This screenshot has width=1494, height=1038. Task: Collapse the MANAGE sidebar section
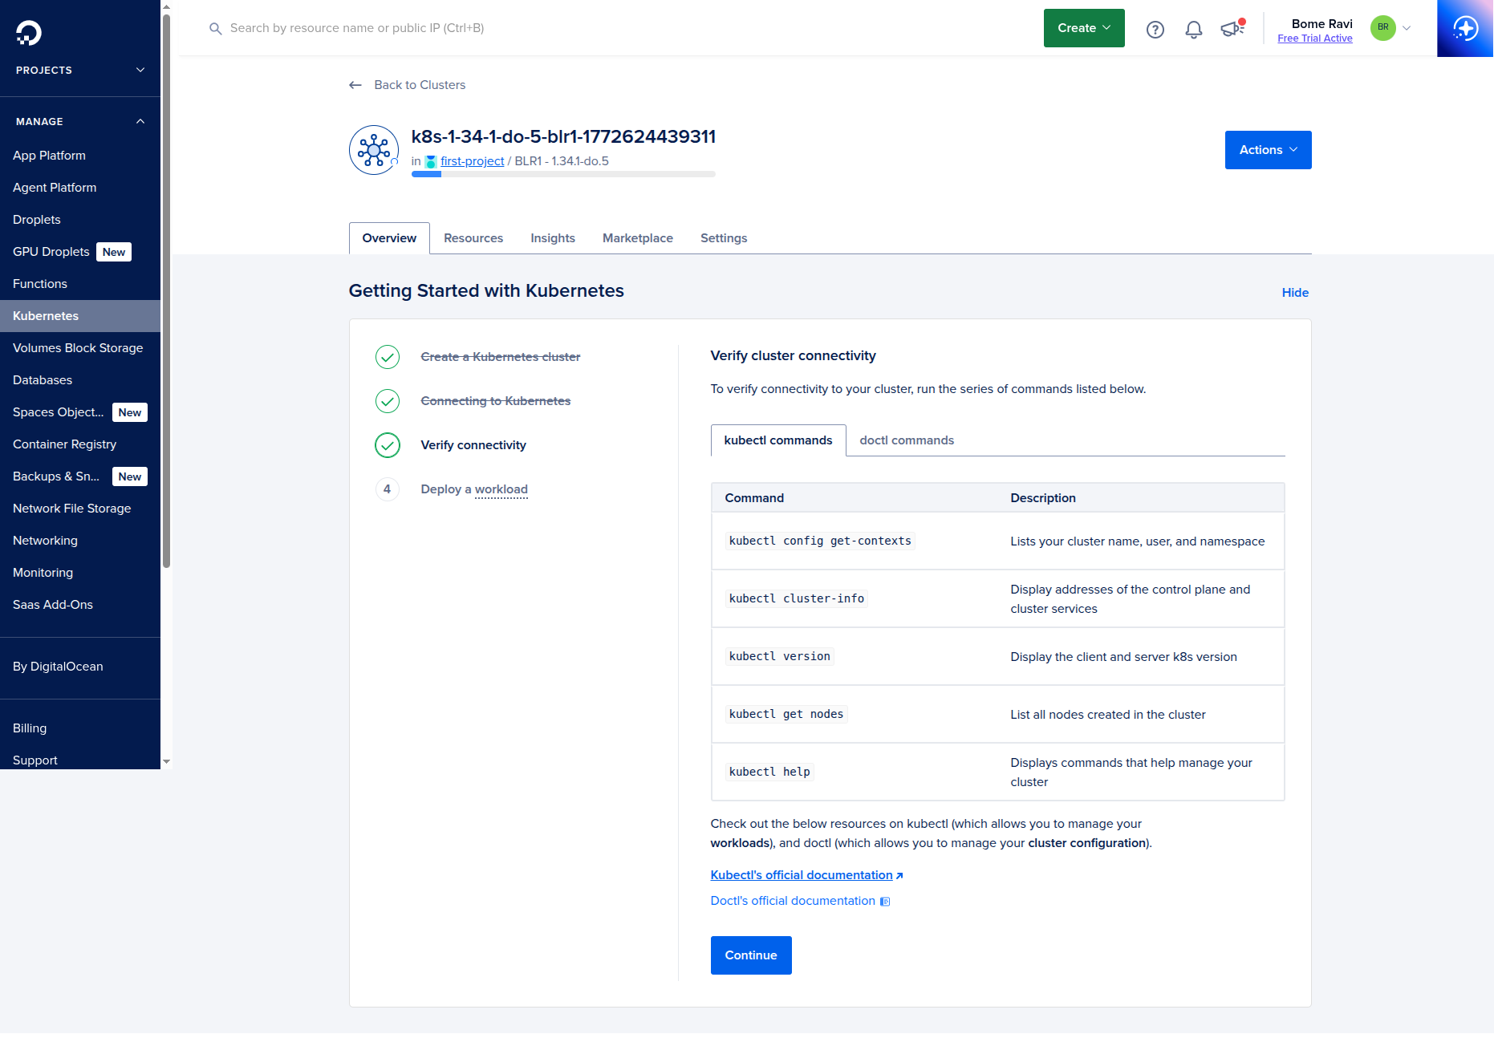tap(140, 121)
